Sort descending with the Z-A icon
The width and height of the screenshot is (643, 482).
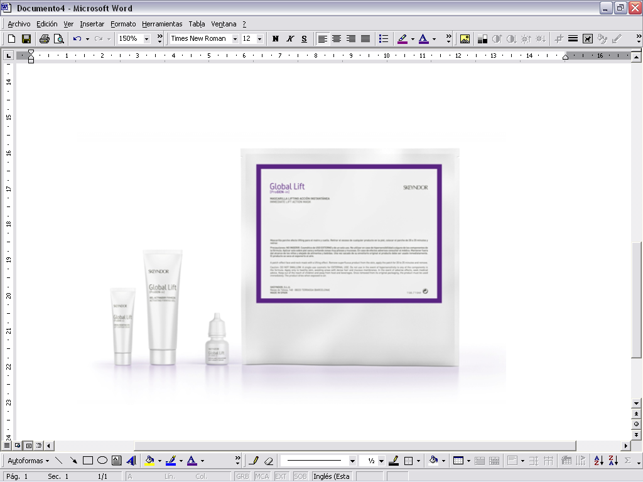(613, 461)
